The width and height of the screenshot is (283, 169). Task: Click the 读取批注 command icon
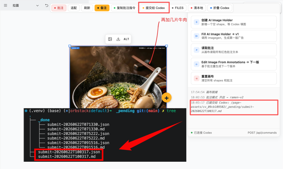[197, 50]
